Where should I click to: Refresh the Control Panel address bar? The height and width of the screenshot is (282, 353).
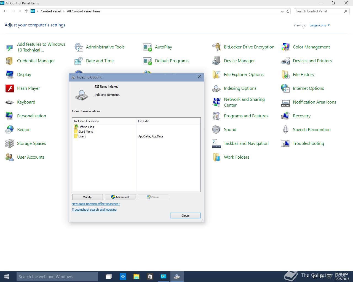(288, 12)
